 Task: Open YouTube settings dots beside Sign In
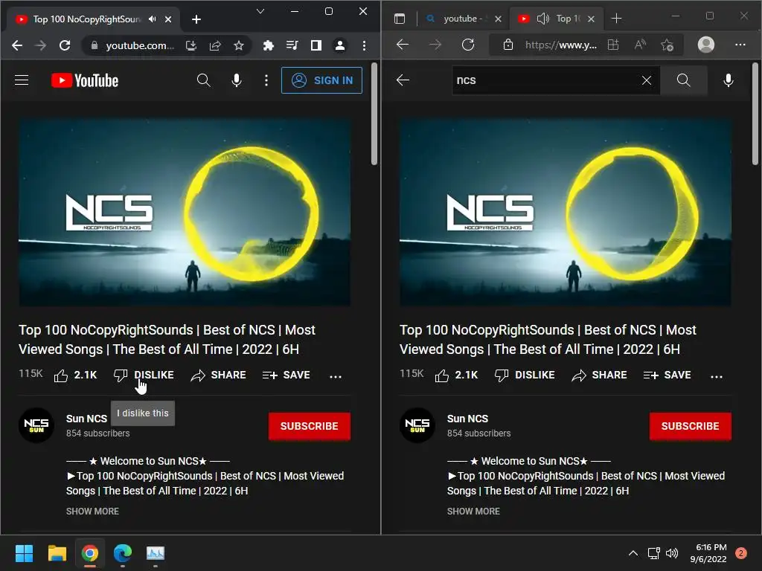point(266,80)
